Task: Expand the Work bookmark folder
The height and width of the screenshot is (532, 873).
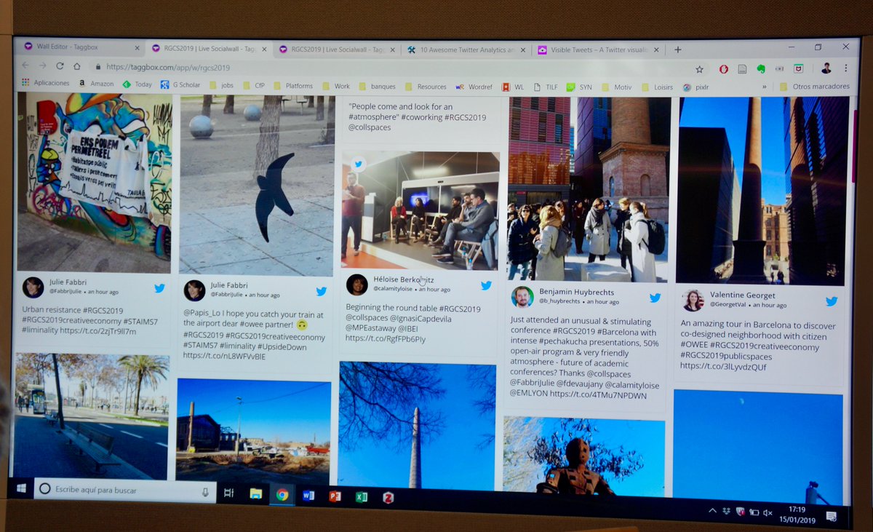Action: pos(335,86)
